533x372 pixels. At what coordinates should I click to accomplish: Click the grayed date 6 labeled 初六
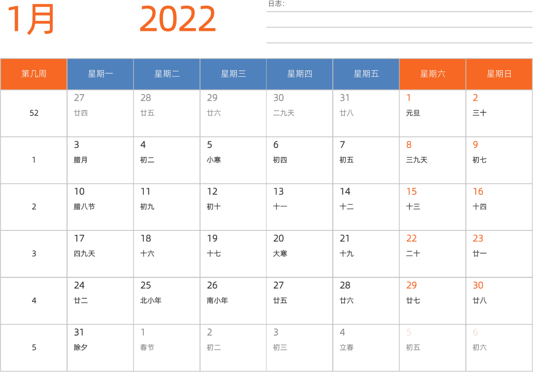499,348
